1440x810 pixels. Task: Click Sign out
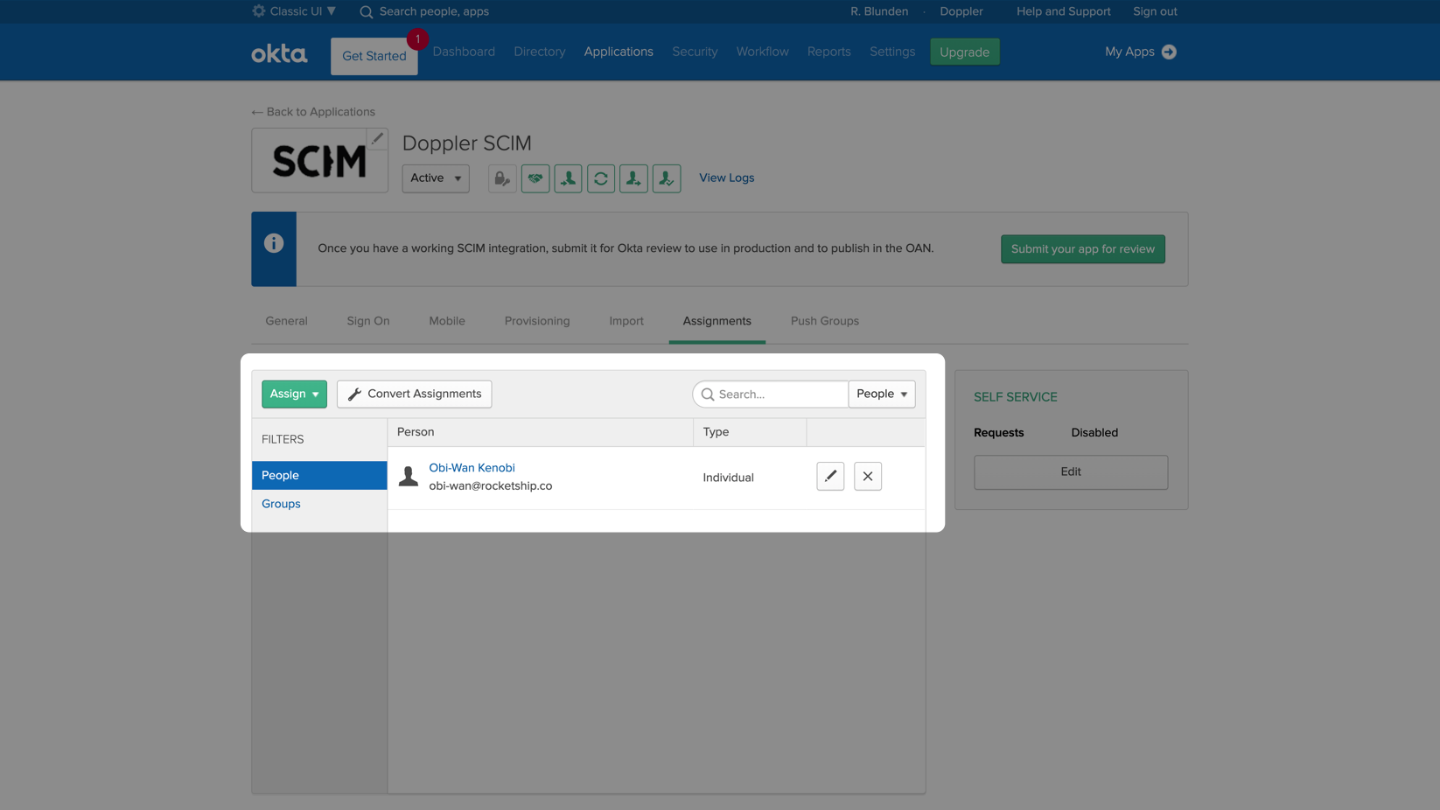pos(1155,11)
